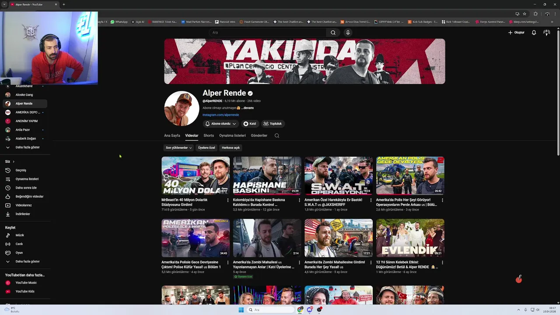Switch to the Gönderiler tab

tap(259, 136)
